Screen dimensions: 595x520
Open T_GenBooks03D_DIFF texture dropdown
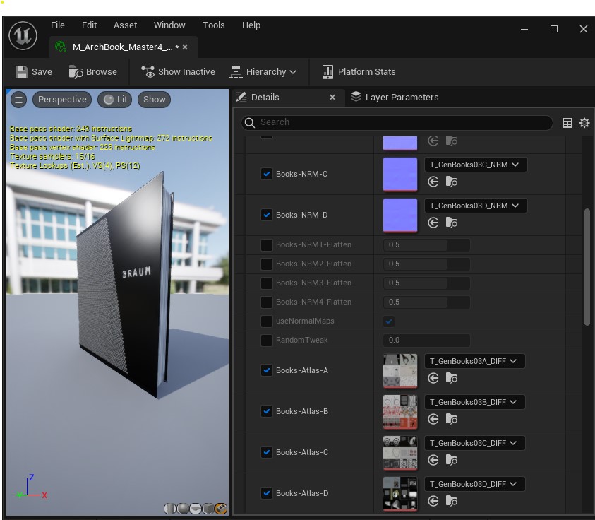coord(474,484)
